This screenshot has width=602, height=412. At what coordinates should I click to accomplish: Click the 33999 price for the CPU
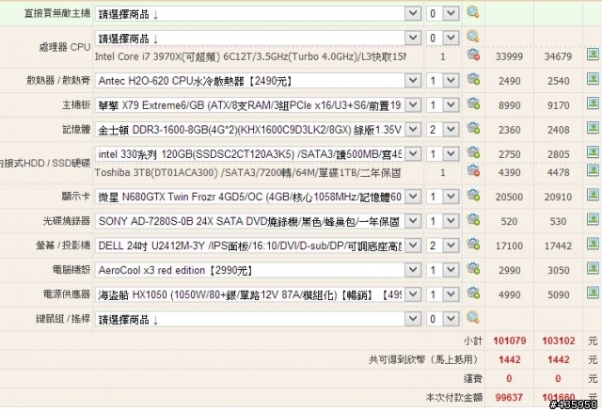(x=509, y=56)
